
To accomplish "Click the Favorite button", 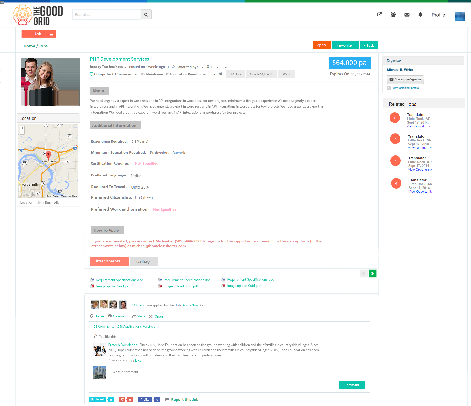I will [x=345, y=45].
